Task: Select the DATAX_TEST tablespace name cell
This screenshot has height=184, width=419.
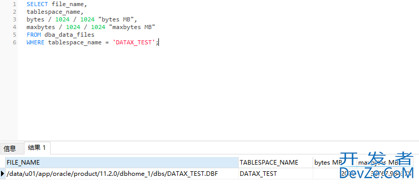Action: pos(275,174)
